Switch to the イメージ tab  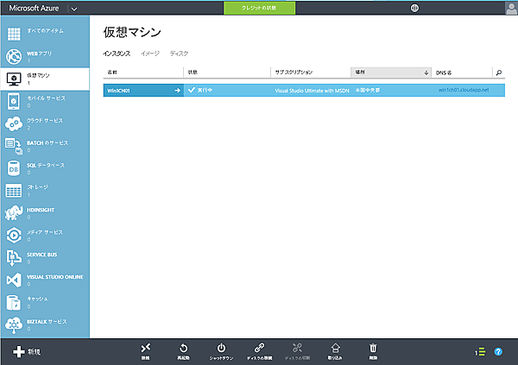click(x=150, y=53)
